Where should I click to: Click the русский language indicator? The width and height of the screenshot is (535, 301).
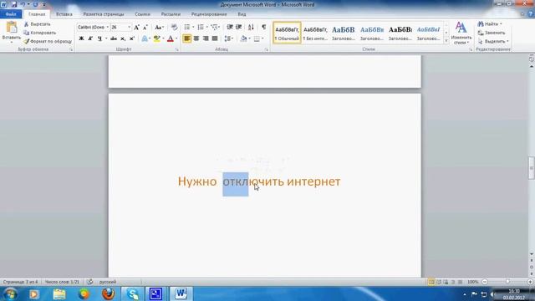(108, 282)
